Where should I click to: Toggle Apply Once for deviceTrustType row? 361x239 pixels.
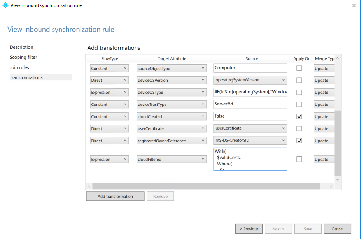pyautogui.click(x=299, y=104)
